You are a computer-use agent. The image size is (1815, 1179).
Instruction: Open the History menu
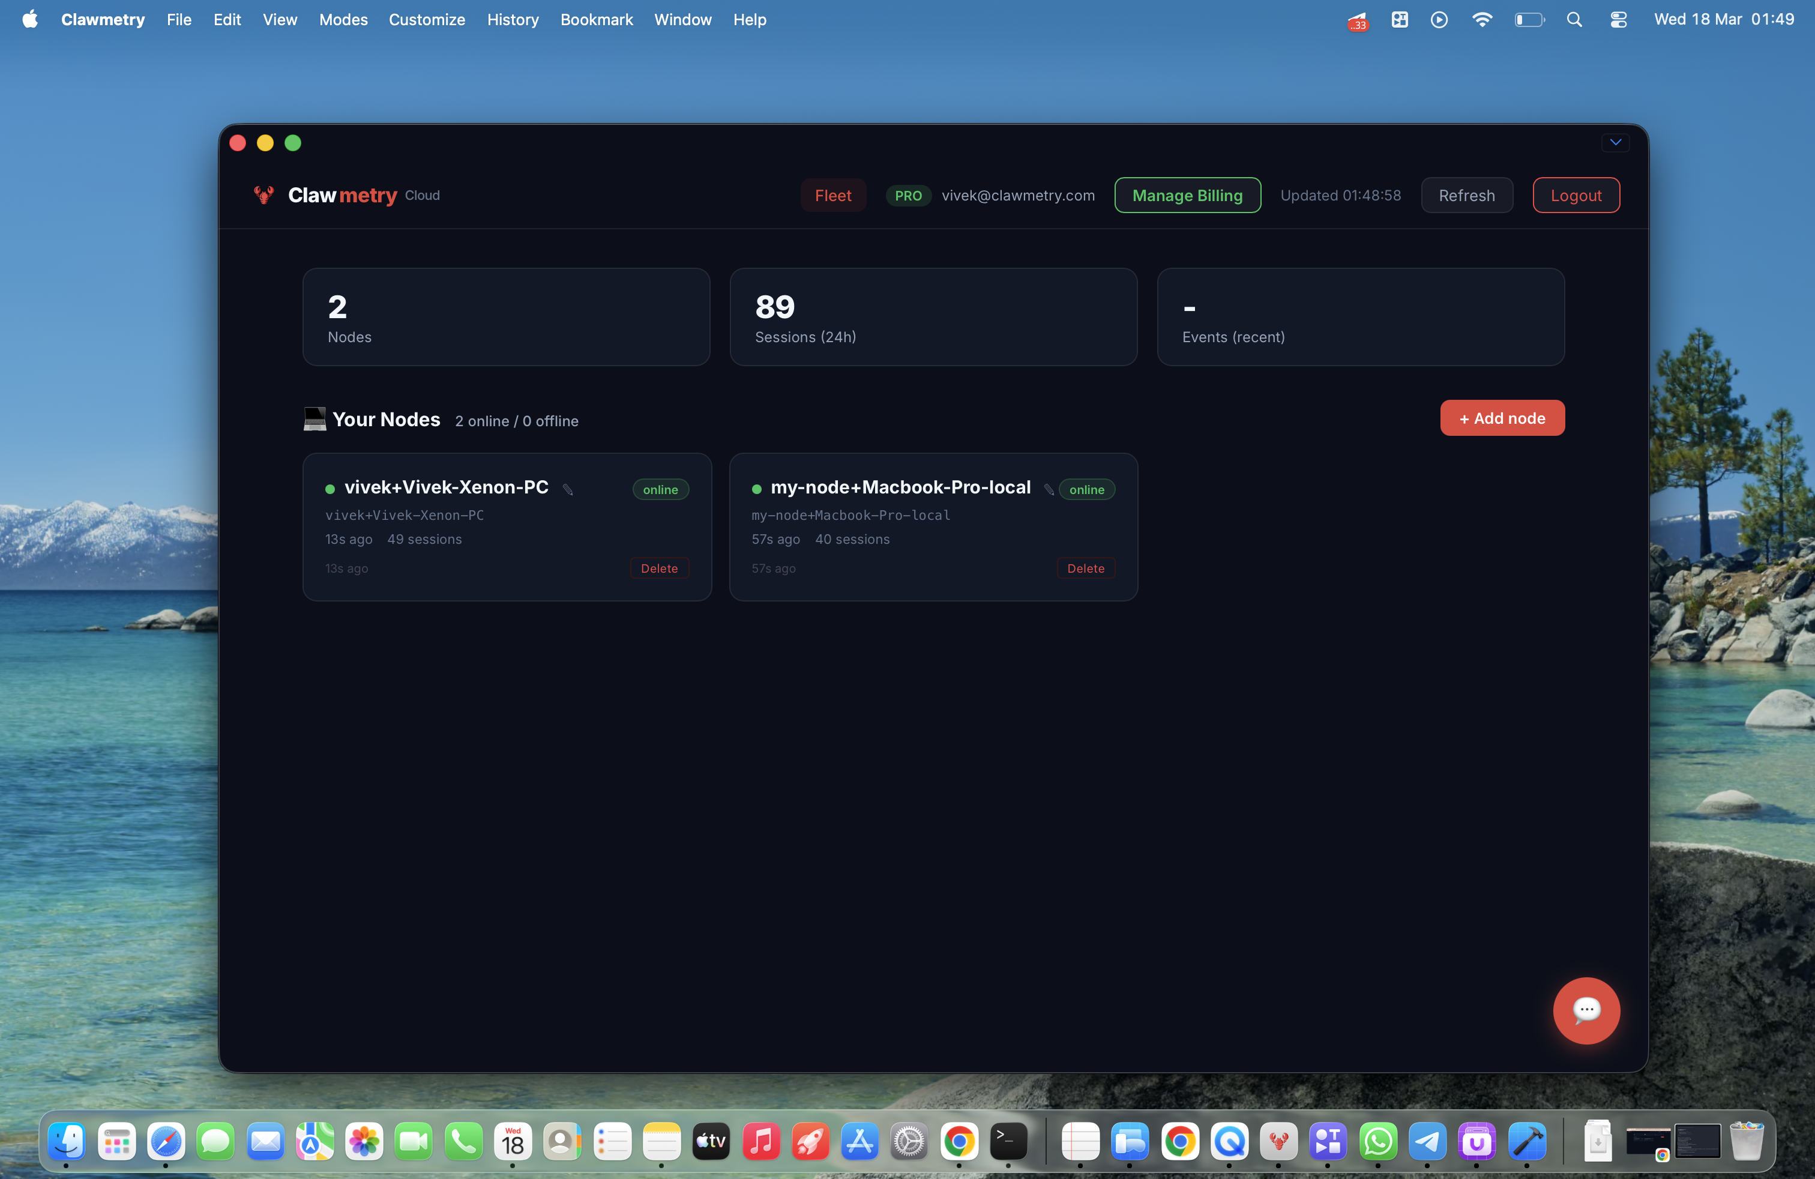513,20
